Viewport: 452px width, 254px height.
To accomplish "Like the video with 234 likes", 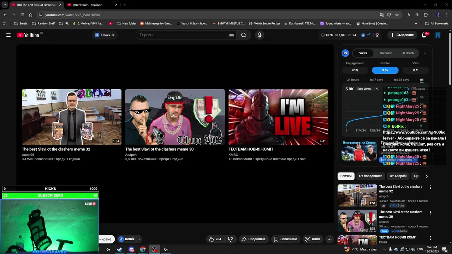I will point(215,239).
